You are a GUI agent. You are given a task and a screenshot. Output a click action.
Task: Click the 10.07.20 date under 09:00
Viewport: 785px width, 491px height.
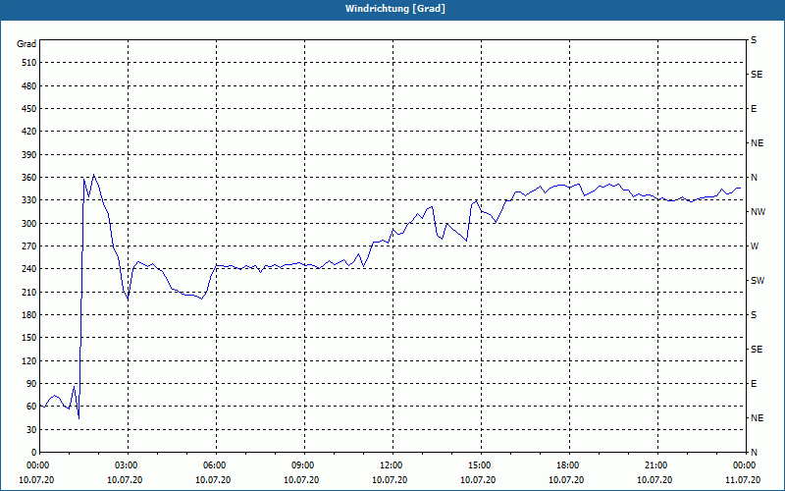coord(301,480)
